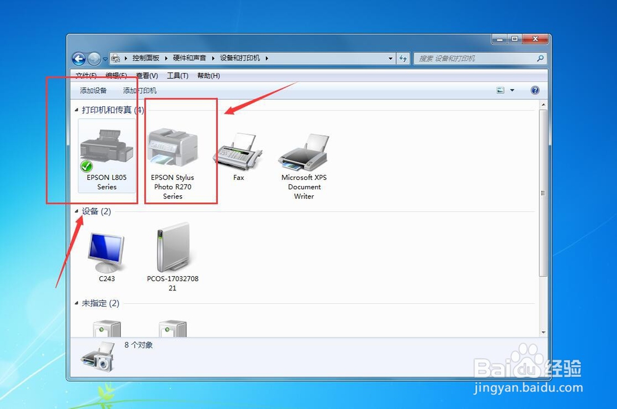Click the refresh button in address bar

point(403,58)
